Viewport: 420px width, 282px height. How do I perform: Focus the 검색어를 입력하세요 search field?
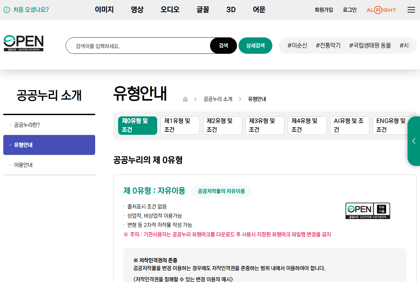pos(138,46)
